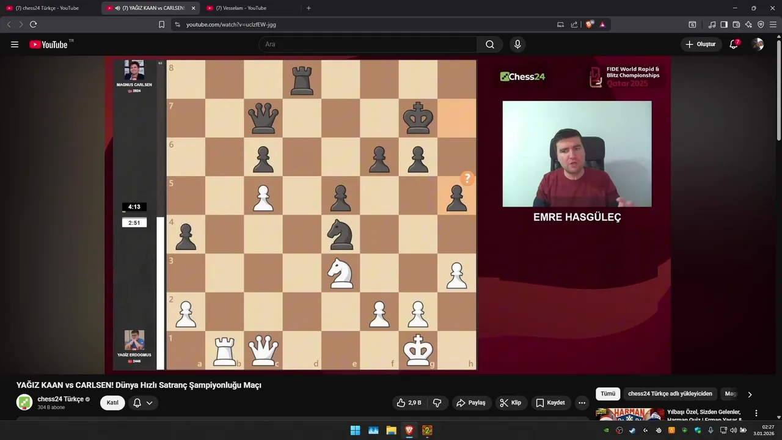Open a new browser tab
The height and width of the screenshot is (440, 782).
click(x=309, y=8)
